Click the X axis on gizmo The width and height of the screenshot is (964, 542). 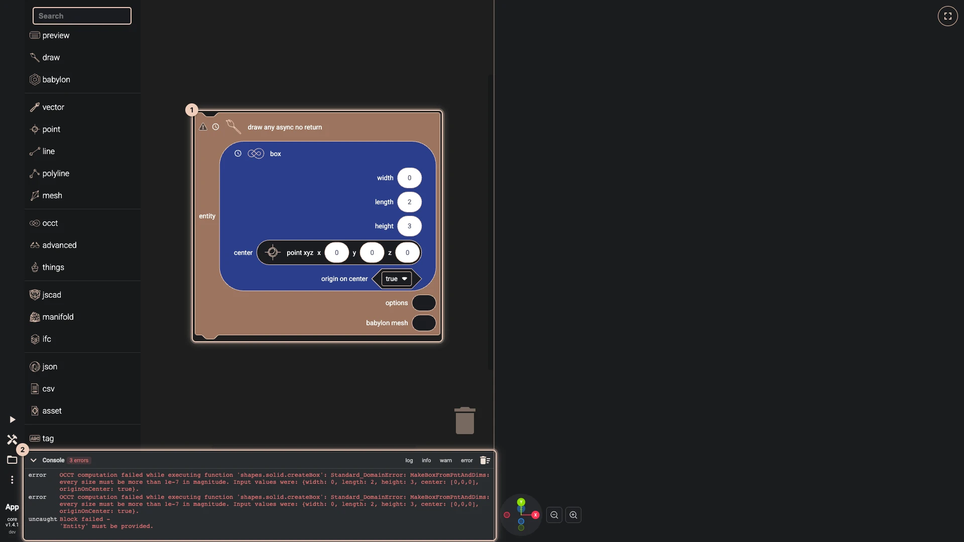coord(535,515)
